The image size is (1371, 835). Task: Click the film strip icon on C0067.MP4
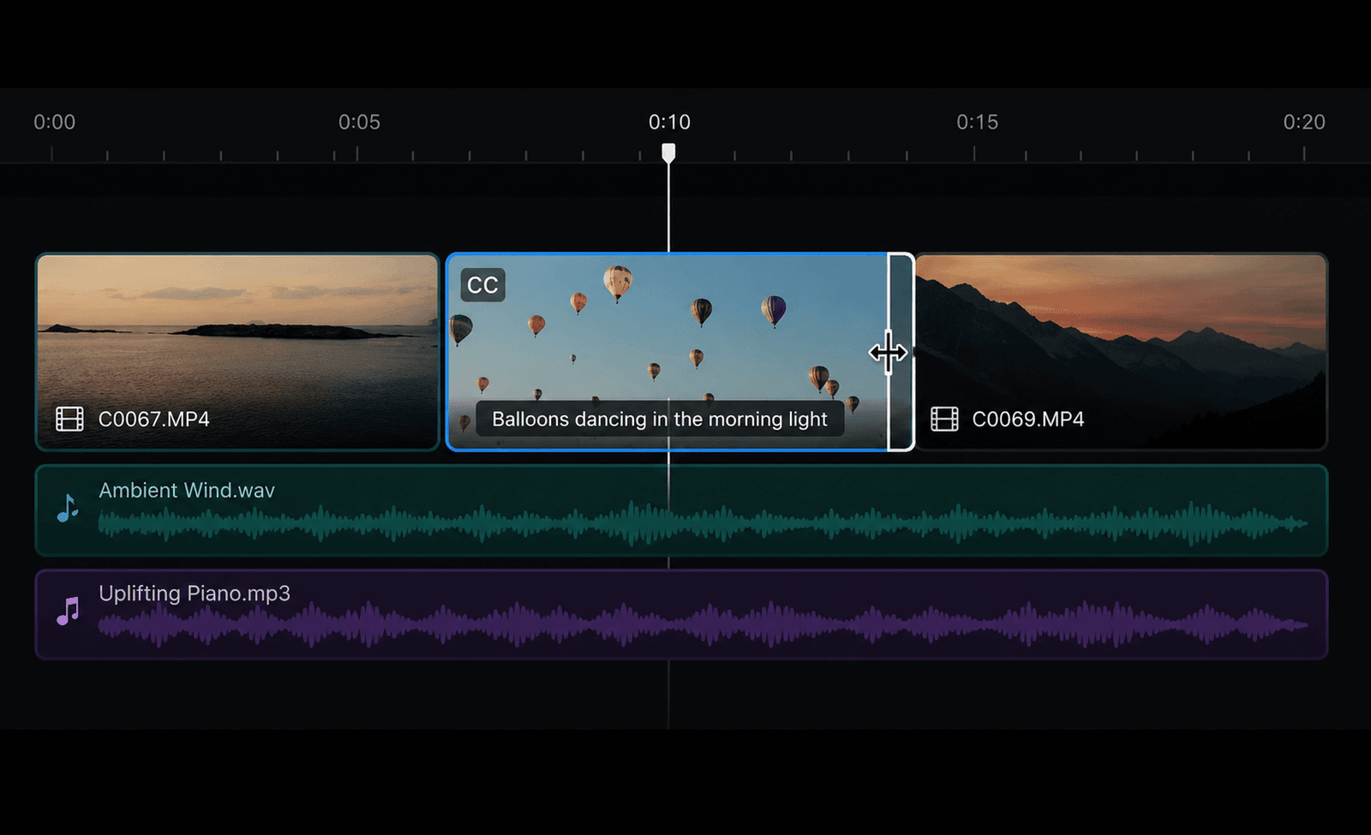click(69, 419)
